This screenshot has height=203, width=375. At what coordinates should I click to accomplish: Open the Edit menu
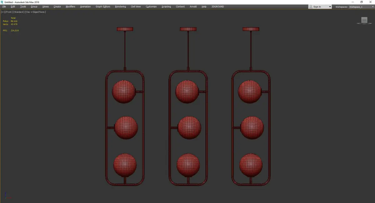[x=13, y=7]
